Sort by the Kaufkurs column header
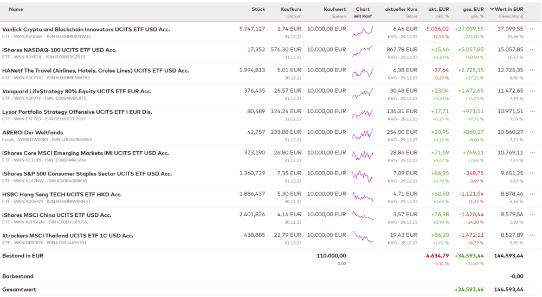 tap(291, 9)
